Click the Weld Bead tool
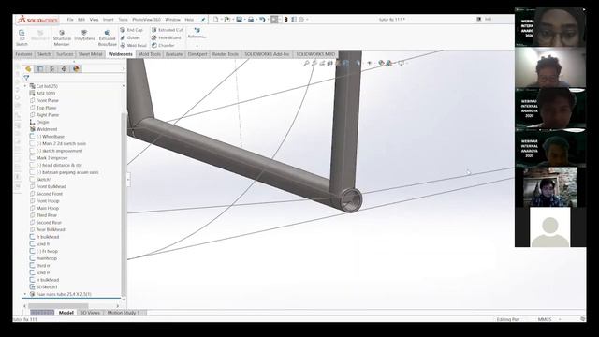 133,45
